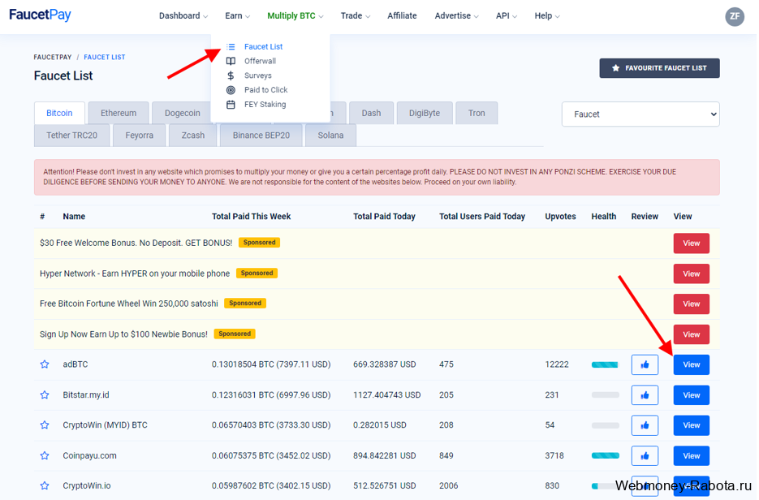
Task: Star the CryptoWin.io faucet
Action: tap(45, 485)
